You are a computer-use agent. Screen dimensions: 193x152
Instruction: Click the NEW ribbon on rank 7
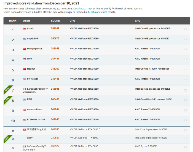pyautogui.click(x=7, y=89)
